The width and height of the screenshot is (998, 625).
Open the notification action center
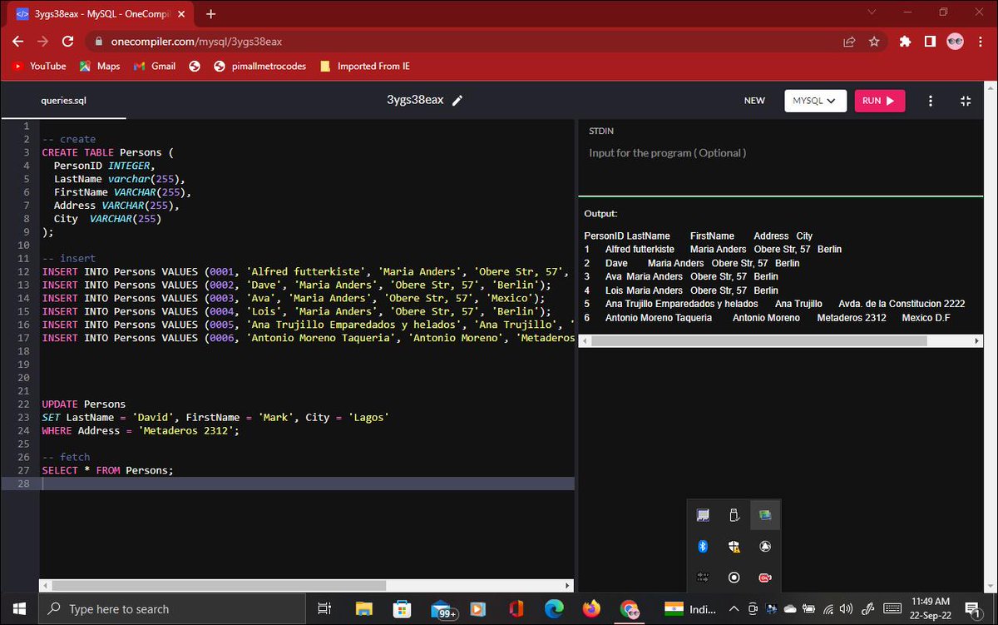pyautogui.click(x=971, y=609)
